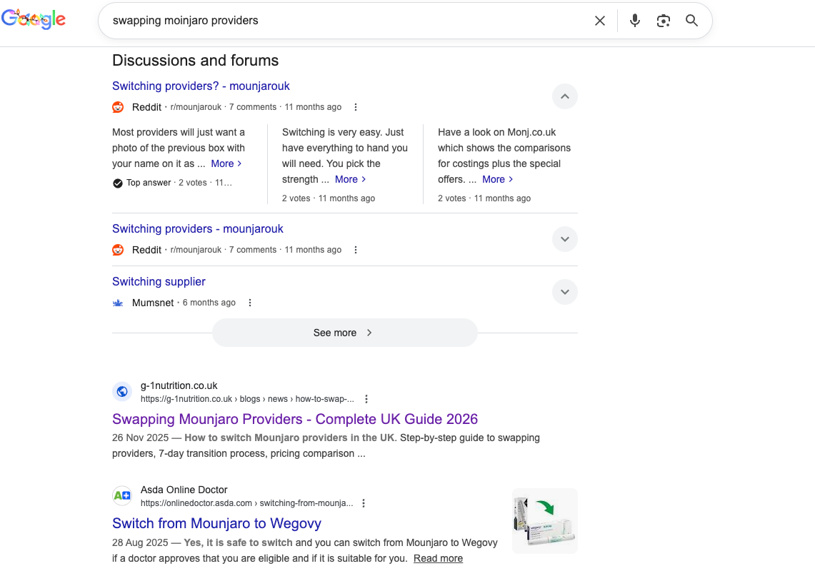This screenshot has height=586, width=815.
Task: Open options menu for g-1nutrition result
Action: [366, 399]
